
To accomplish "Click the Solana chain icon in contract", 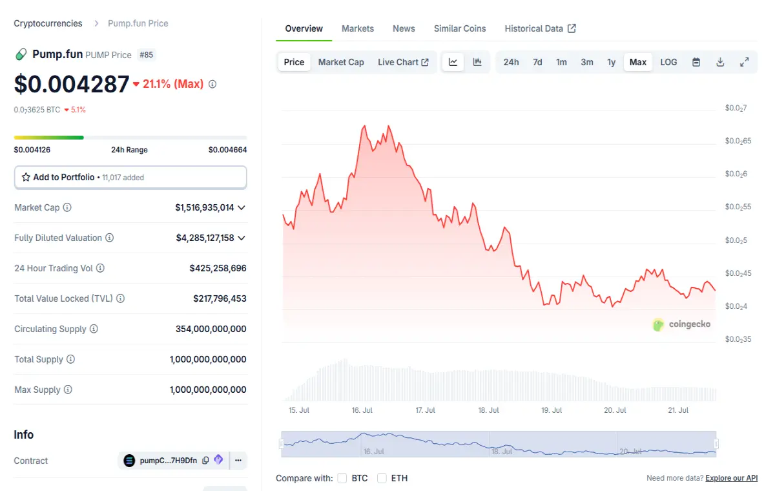I will (129, 461).
